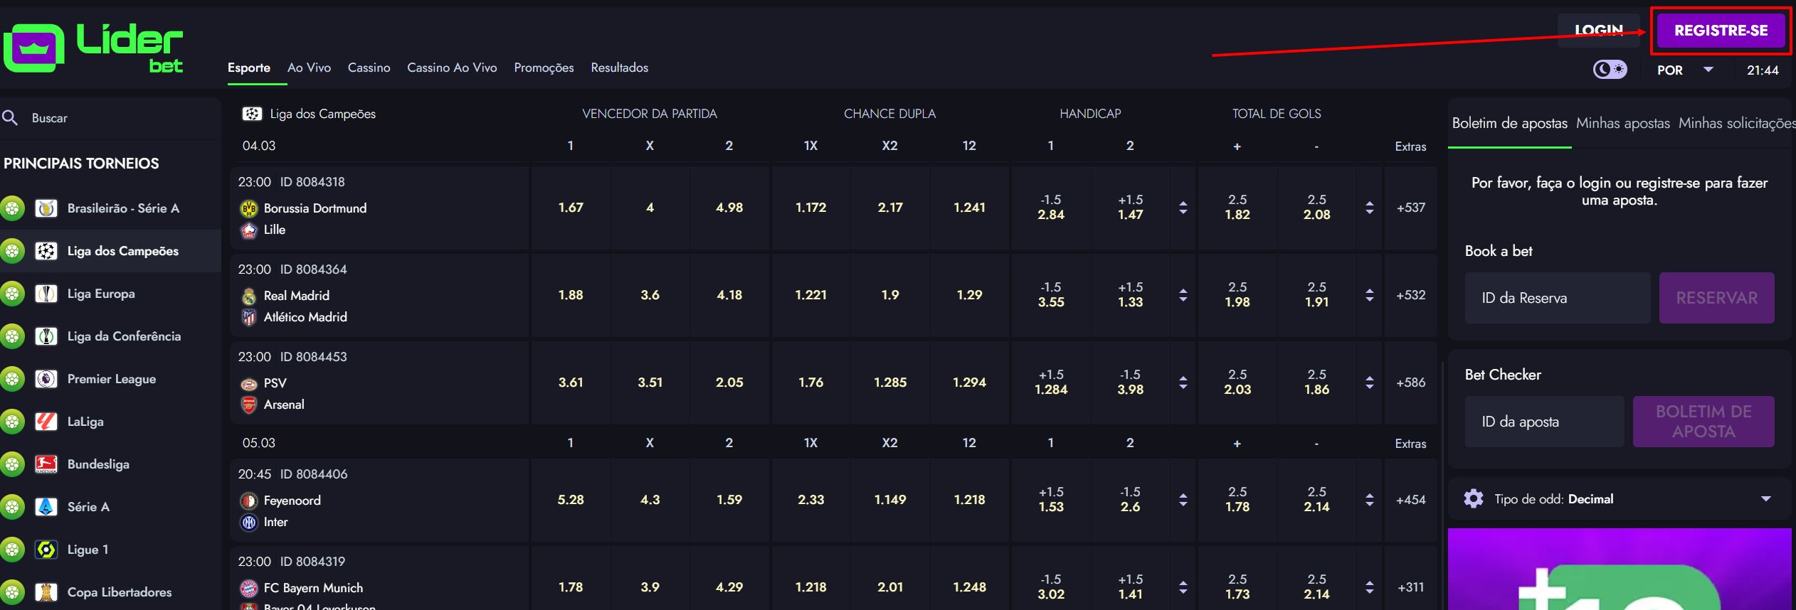Screen dimensions: 1796x610
Task: Select the Liga dos Campeões sidebar icon
Action: coord(46,251)
